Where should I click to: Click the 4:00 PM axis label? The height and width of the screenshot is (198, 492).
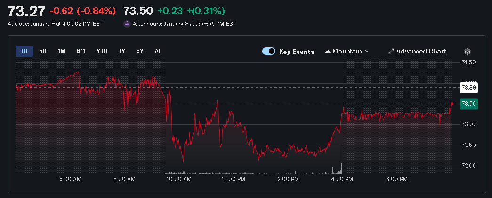(342, 179)
